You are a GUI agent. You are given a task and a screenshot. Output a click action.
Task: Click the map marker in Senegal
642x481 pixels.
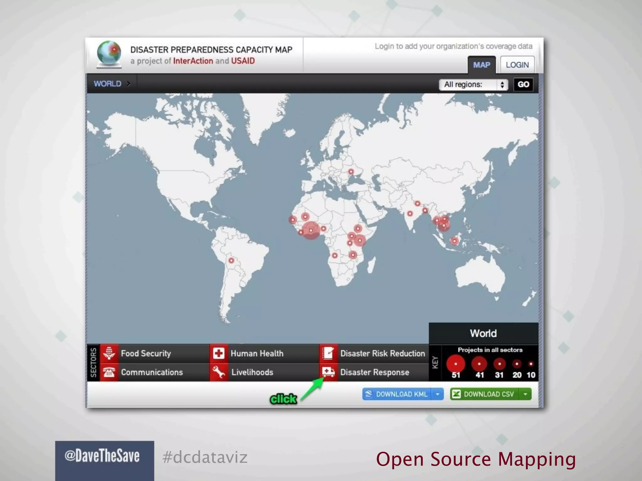click(x=292, y=220)
